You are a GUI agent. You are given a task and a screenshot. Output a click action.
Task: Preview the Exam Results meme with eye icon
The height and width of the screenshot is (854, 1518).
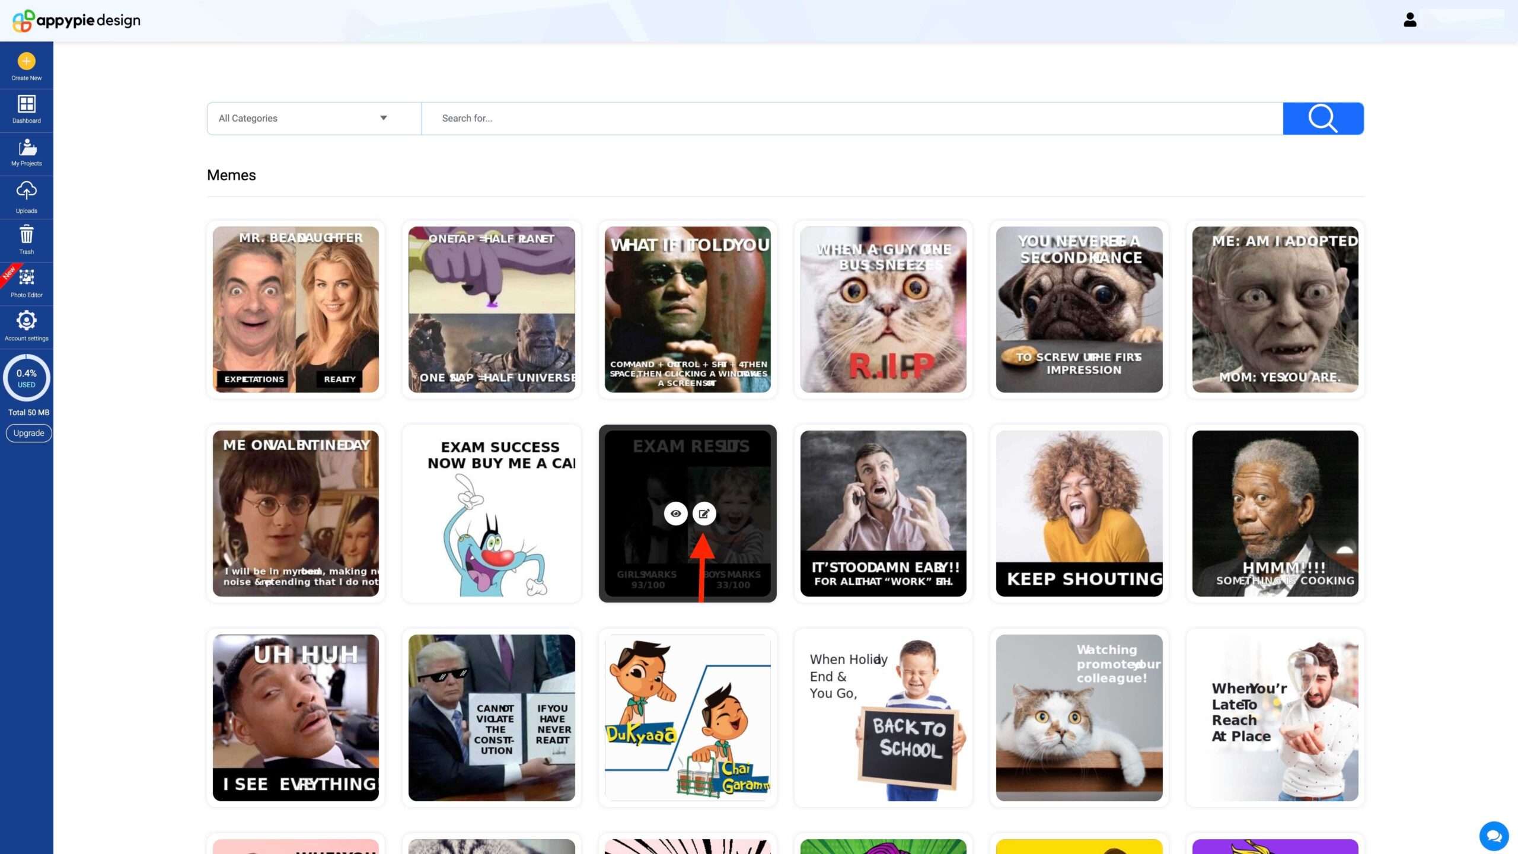click(x=675, y=514)
